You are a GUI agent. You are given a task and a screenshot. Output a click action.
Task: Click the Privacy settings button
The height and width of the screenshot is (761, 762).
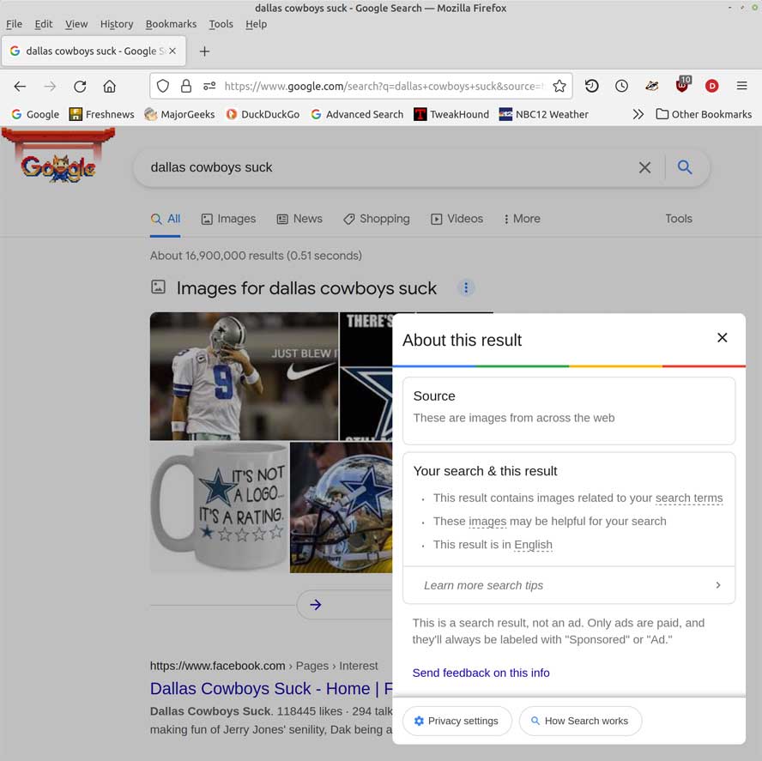click(457, 721)
